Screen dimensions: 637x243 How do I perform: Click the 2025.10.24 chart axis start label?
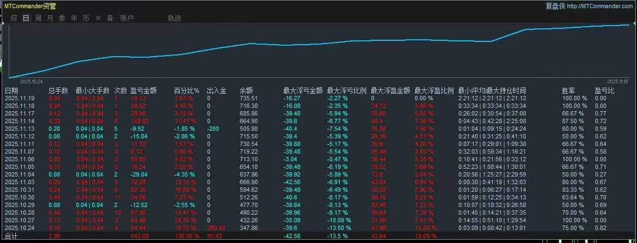coord(31,81)
